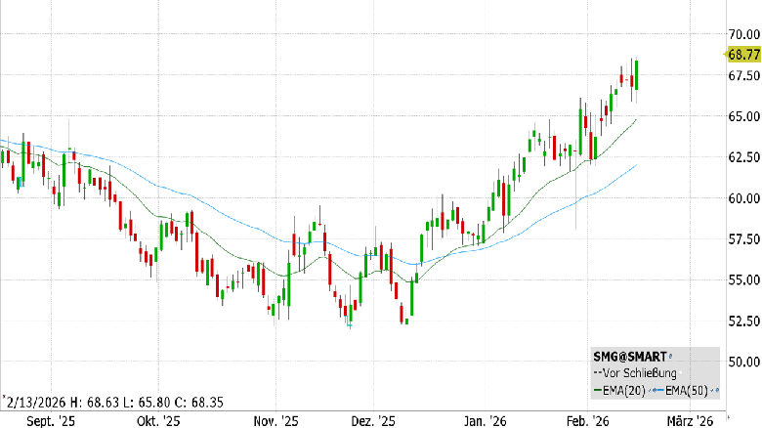
Task: Click the 65.00 price axis label
Action: 743,116
